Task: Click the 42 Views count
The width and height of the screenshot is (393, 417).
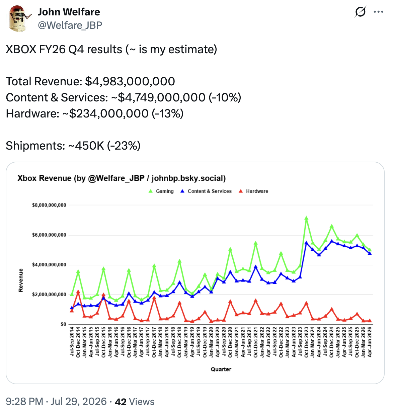Action: [x=135, y=402]
